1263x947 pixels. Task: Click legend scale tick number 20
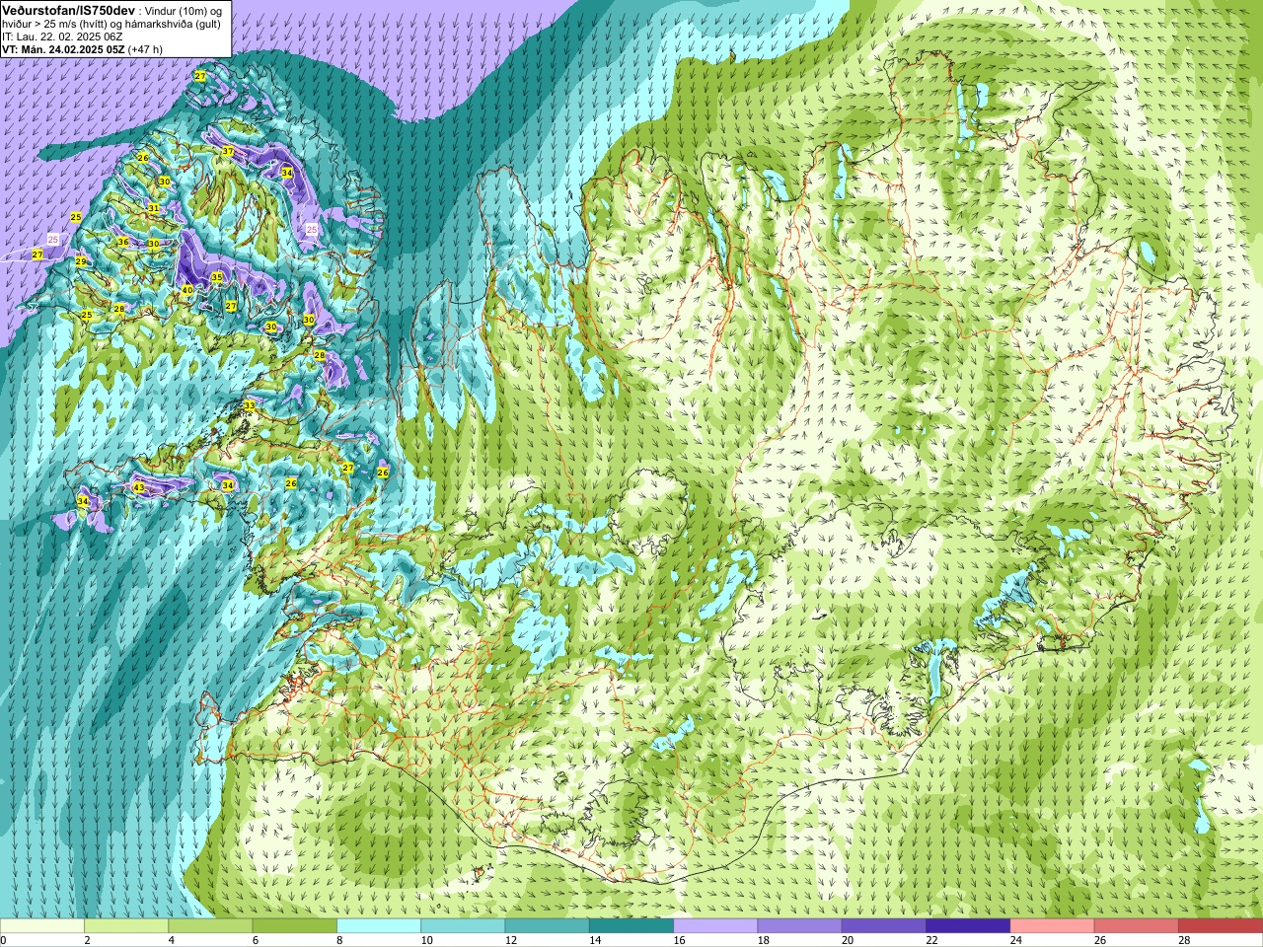[848, 941]
